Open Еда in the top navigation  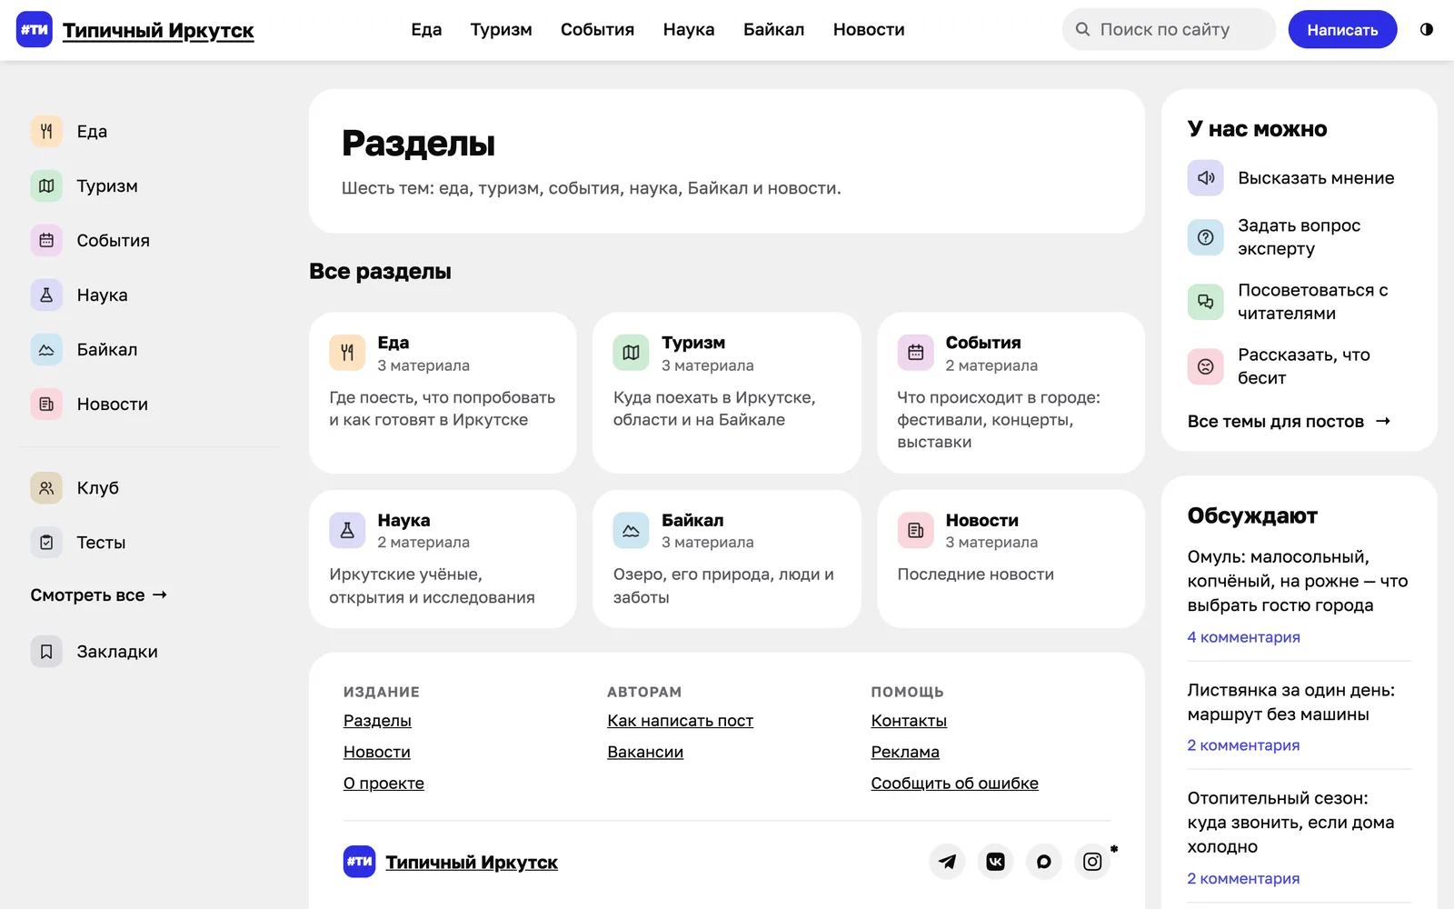pyautogui.click(x=426, y=29)
